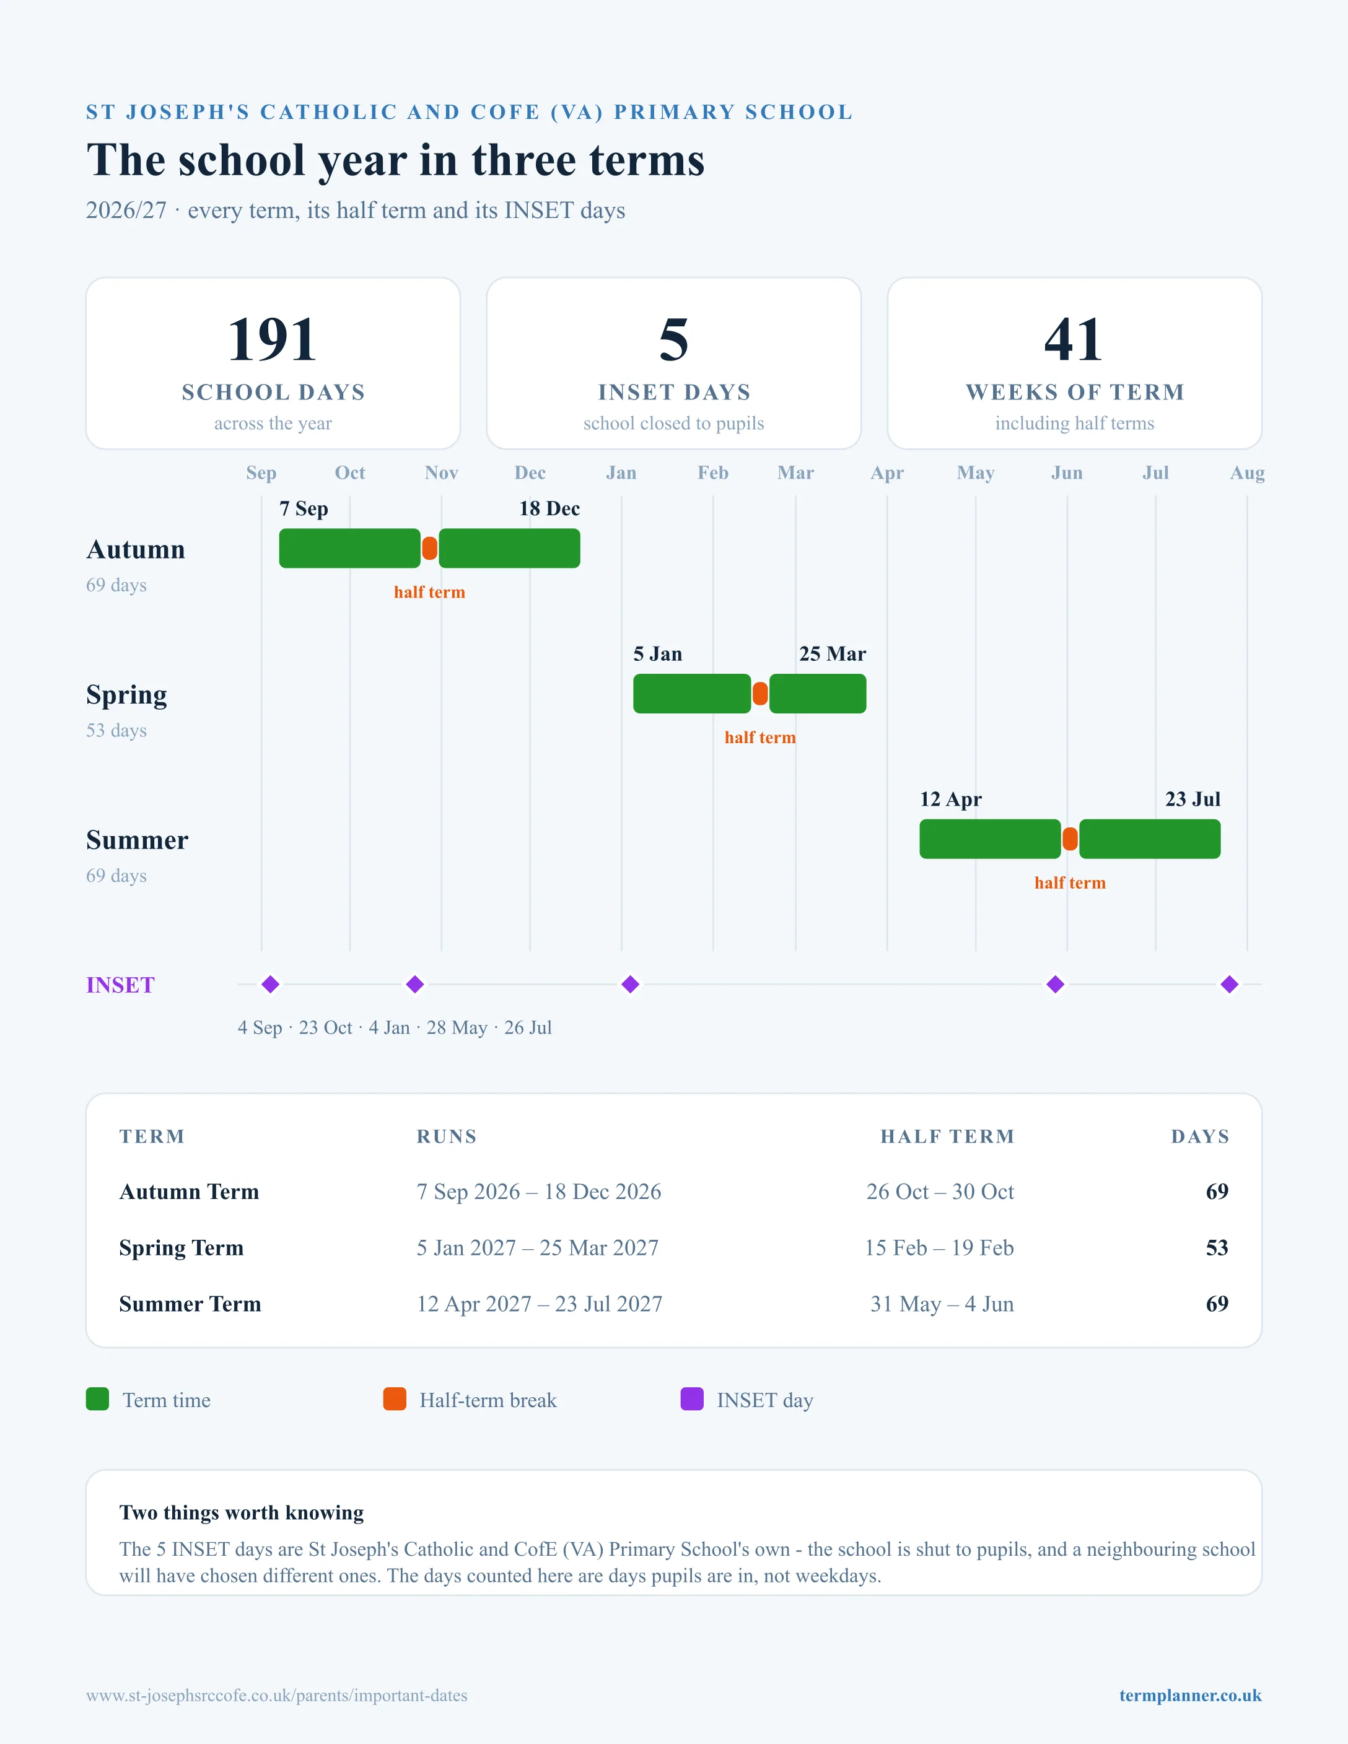The height and width of the screenshot is (1744, 1348).
Task: Select the 4 Jan INSET diamond marker
Action: click(630, 984)
